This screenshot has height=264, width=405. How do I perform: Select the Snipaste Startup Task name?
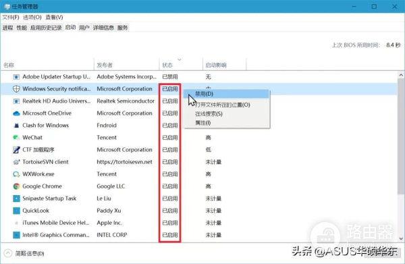tap(49, 199)
